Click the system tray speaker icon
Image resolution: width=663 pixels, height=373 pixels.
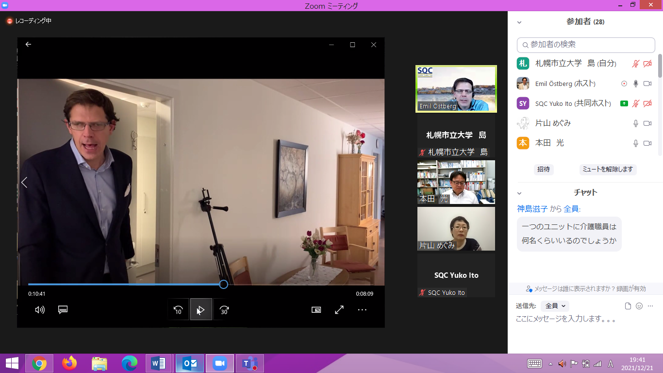pos(562,364)
